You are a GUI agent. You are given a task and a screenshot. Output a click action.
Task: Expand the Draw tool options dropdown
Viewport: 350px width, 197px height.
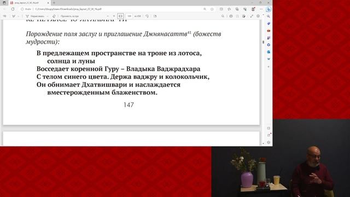(48, 16)
